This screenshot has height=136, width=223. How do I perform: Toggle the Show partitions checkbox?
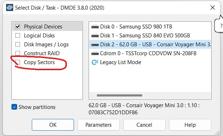(14, 107)
